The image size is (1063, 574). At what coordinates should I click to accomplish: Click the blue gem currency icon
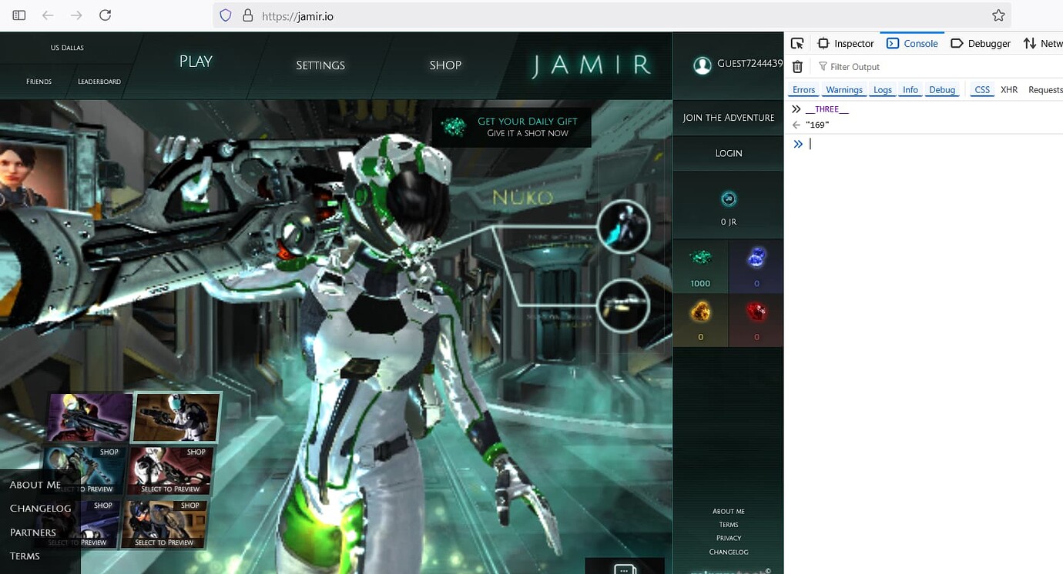[x=756, y=259]
